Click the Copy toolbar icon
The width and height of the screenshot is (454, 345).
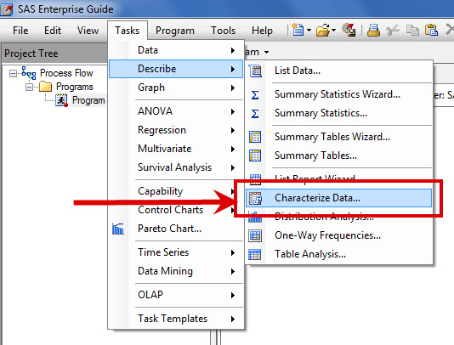[412, 30]
